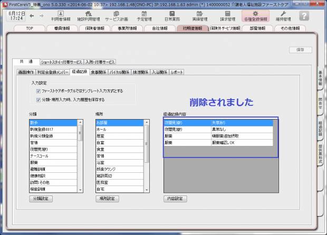Toggle the ファーストケアポータブル template input checkbox
This screenshot has height=235, width=327.
39,91
